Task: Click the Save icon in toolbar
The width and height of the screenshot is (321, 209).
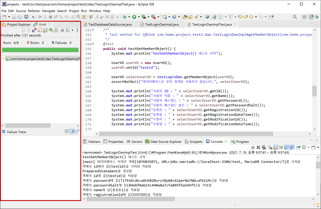Action: [x=14, y=17]
